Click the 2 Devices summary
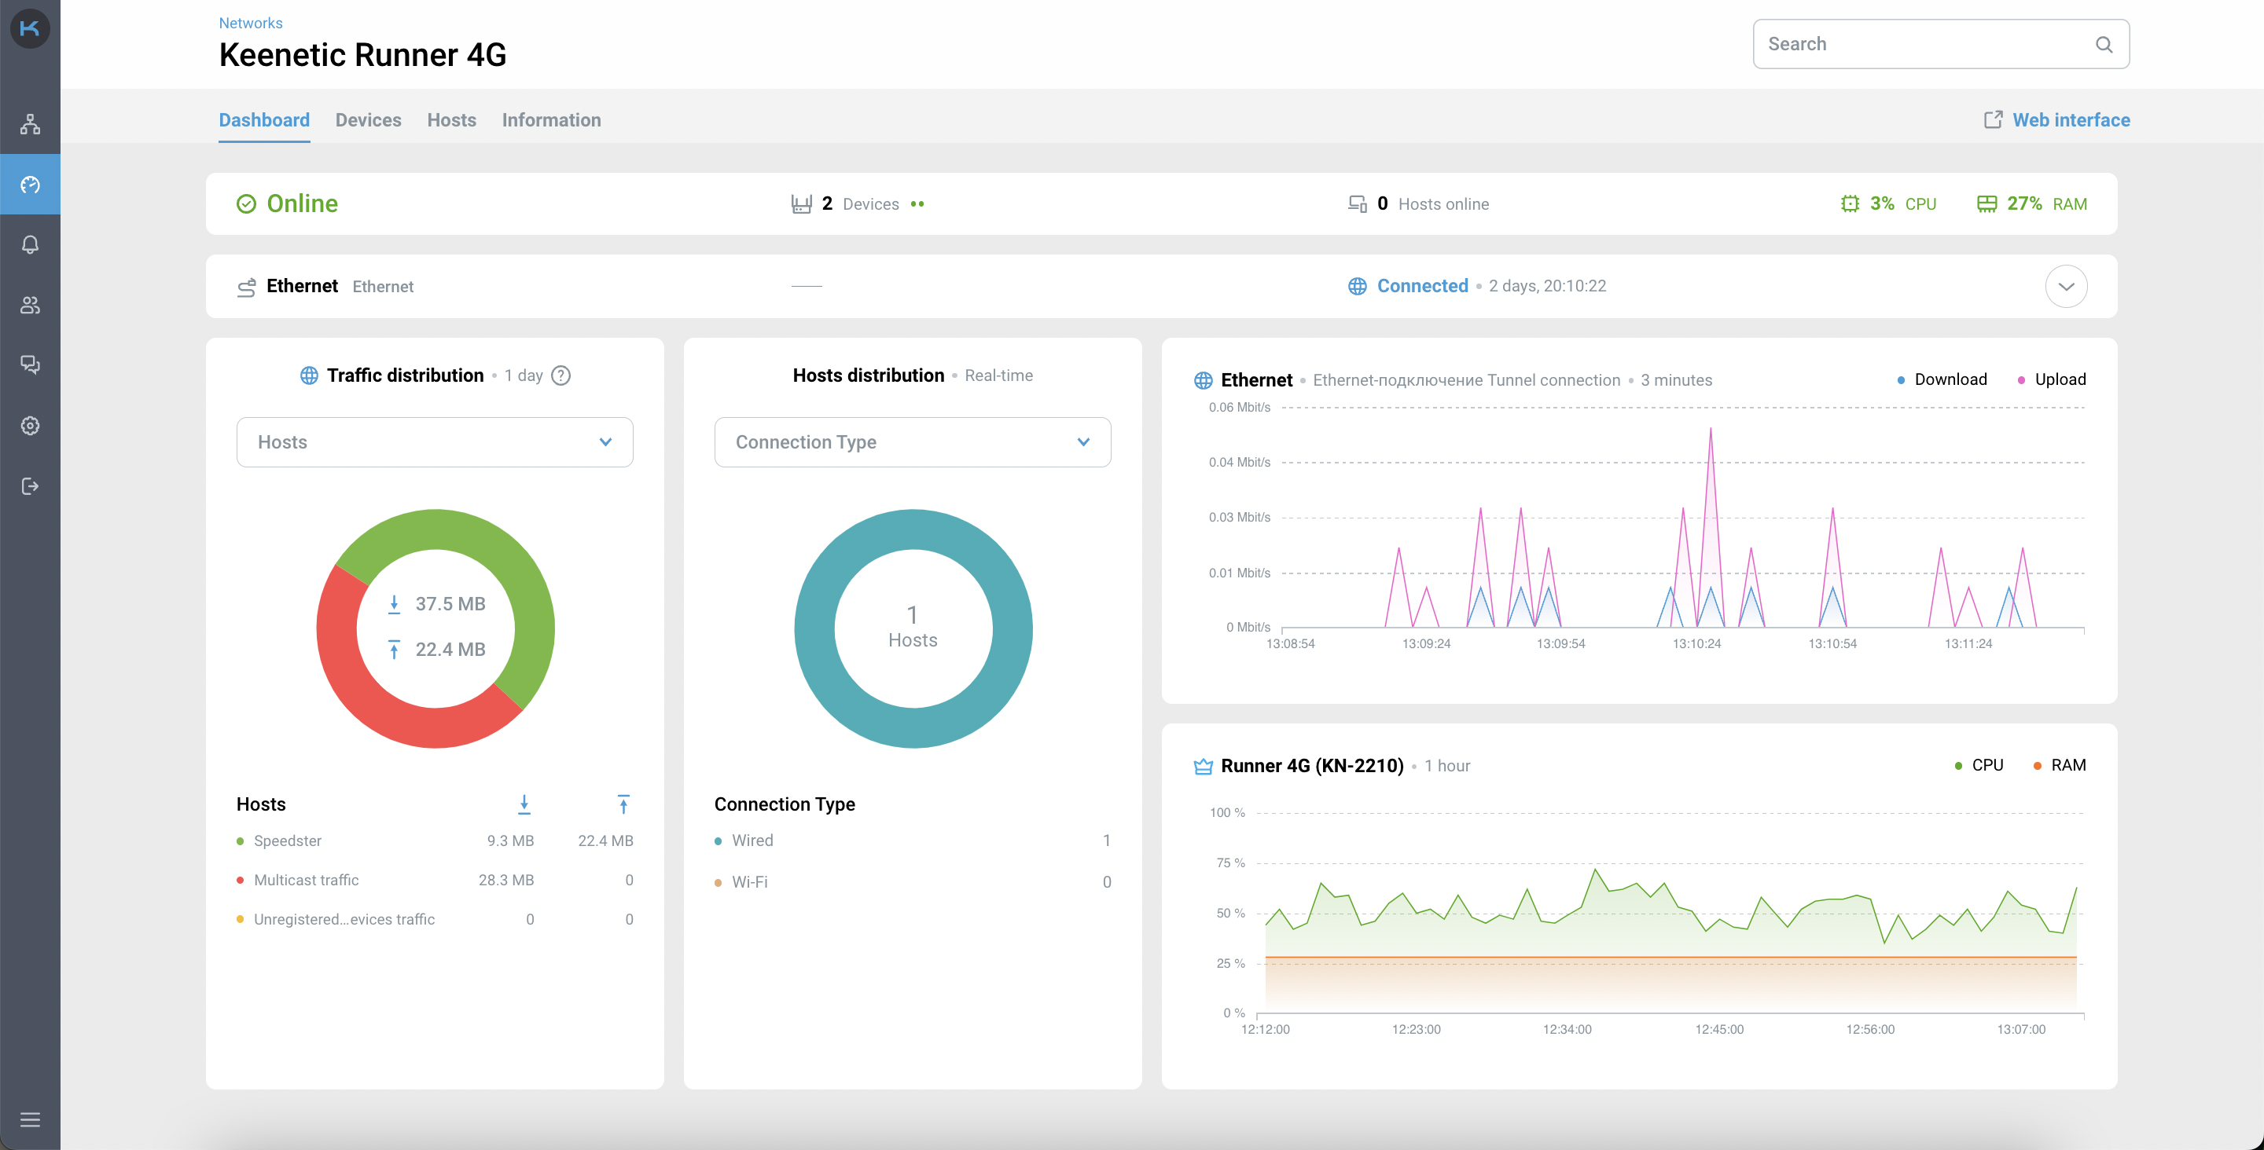This screenshot has width=2264, height=1150. [857, 203]
